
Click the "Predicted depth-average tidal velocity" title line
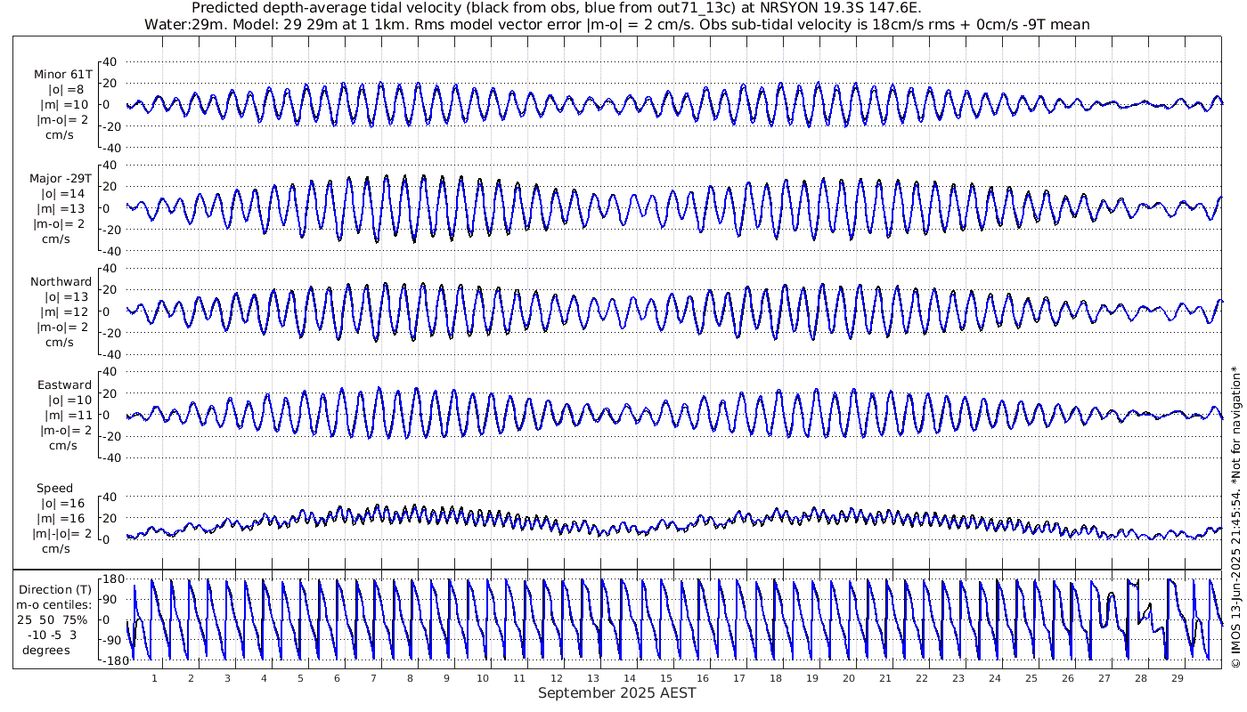557,8
